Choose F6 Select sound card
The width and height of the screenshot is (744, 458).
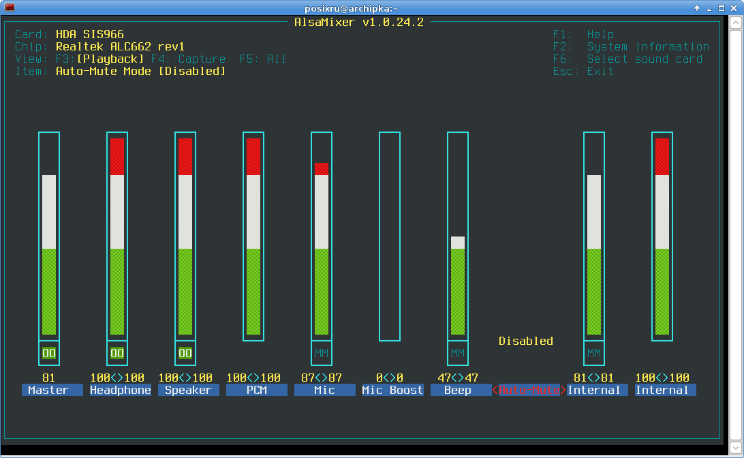[627, 59]
